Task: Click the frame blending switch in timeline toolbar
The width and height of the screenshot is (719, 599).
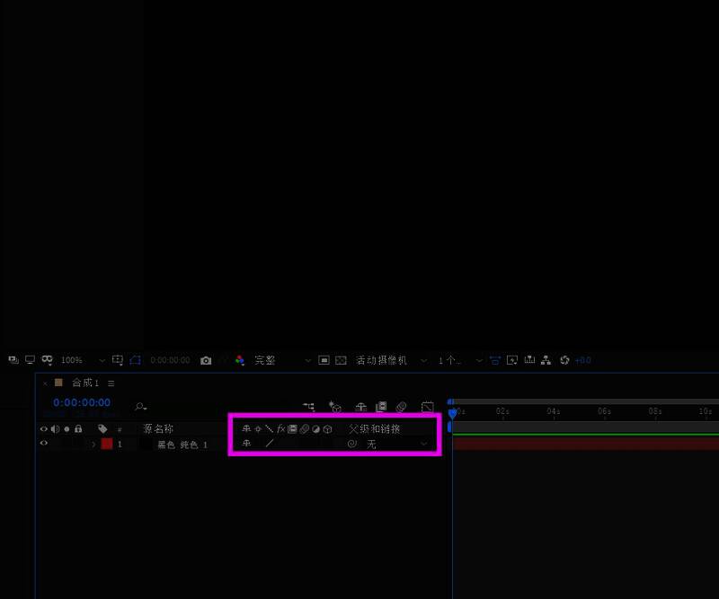Action: coord(381,407)
